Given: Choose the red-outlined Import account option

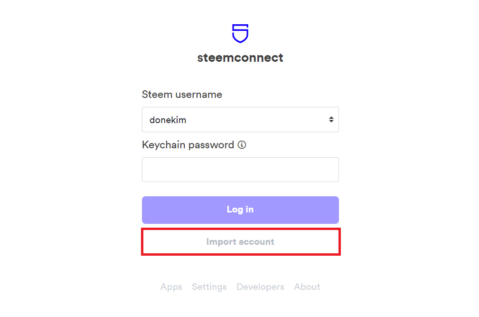Looking at the screenshot, I should 241,242.
